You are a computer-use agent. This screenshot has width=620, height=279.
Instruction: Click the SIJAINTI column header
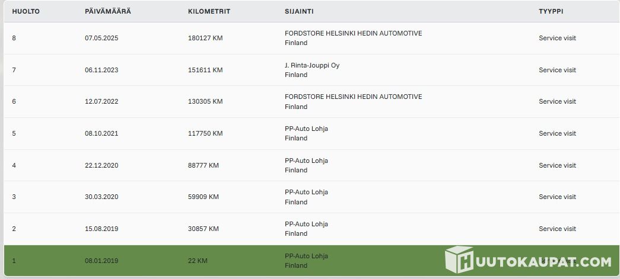299,11
